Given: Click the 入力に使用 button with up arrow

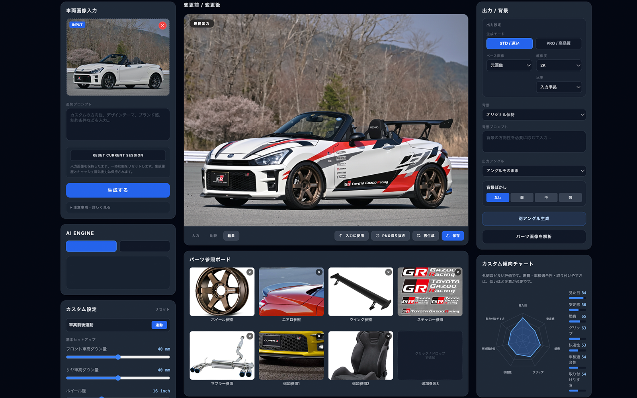Looking at the screenshot, I should pyautogui.click(x=352, y=236).
